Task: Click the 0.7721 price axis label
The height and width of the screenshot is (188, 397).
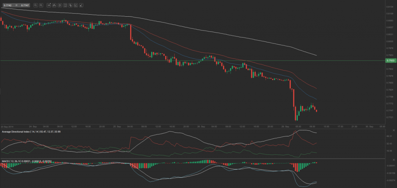Action: point(389,117)
